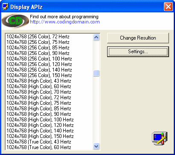Click the list scrollbar thumb
The width and height of the screenshot is (175, 155).
(x=96, y=73)
